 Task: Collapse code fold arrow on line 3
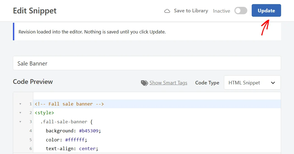click(x=20, y=122)
